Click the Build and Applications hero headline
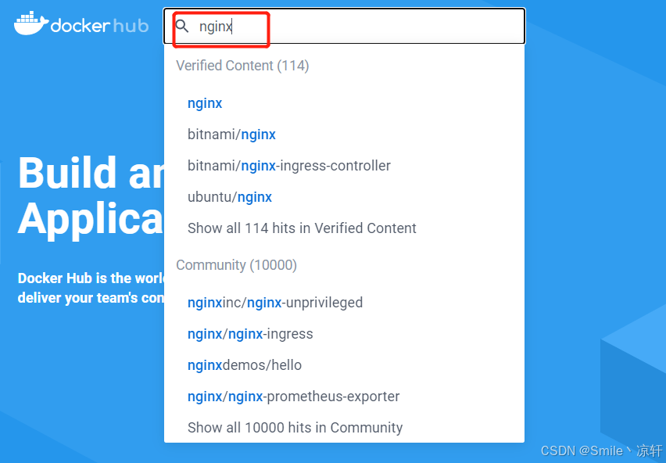Viewport: 666px width, 463px height. pyautogui.click(x=91, y=196)
